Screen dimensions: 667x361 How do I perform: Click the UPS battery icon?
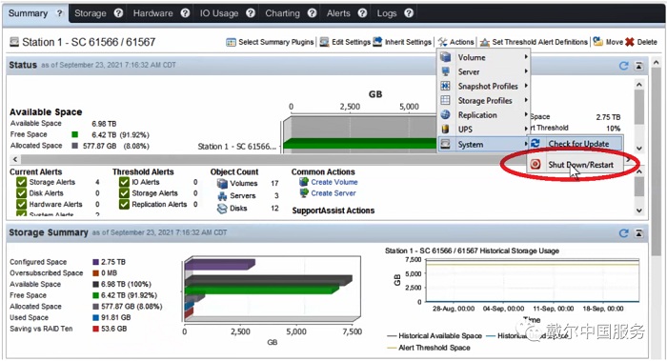click(x=445, y=129)
